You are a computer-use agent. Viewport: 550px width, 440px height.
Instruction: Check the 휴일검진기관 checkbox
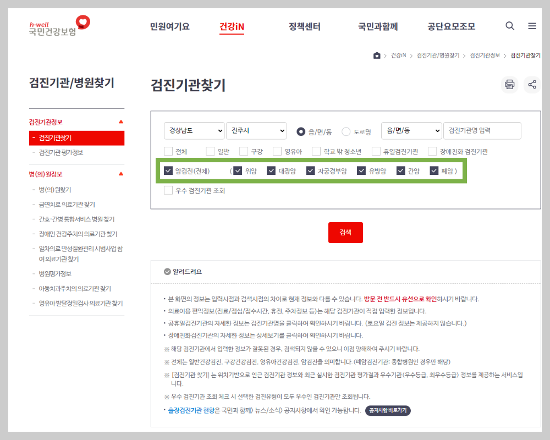(x=376, y=151)
